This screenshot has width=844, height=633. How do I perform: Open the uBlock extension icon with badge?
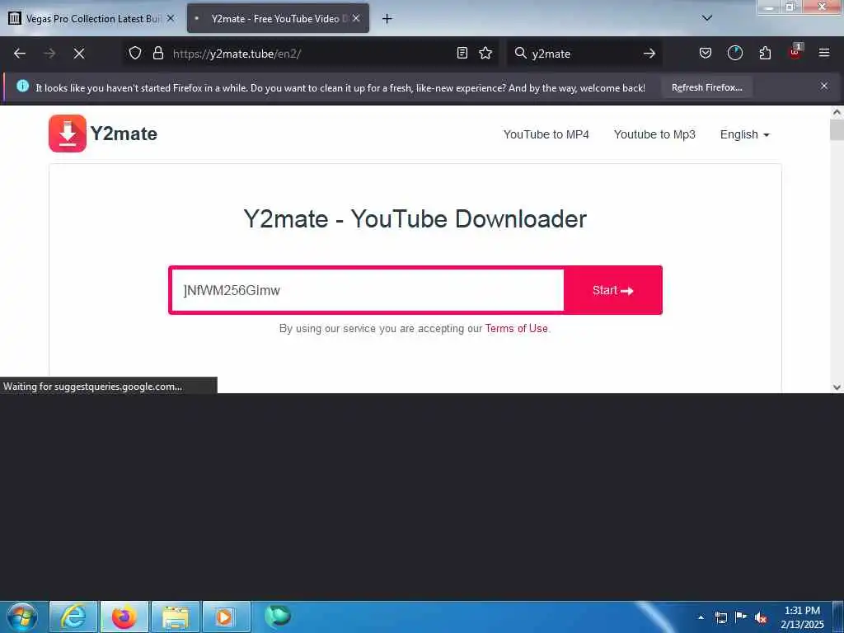(795, 52)
